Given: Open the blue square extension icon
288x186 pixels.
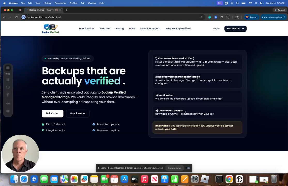Looking at the screenshot, I should click(216, 17).
